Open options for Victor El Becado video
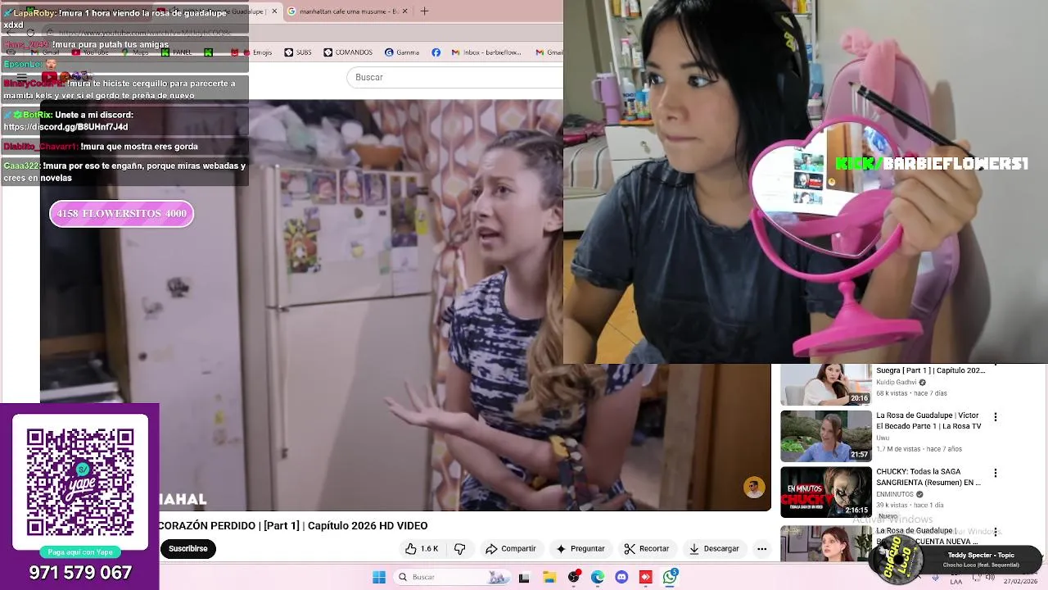Screen dimensions: 1048x590 point(996,417)
